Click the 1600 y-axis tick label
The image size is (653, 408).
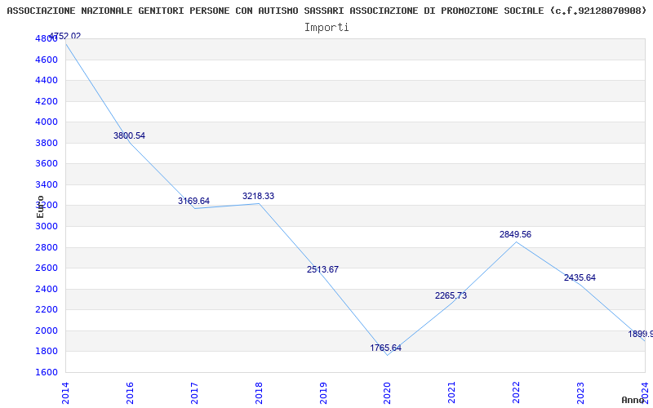[47, 372]
